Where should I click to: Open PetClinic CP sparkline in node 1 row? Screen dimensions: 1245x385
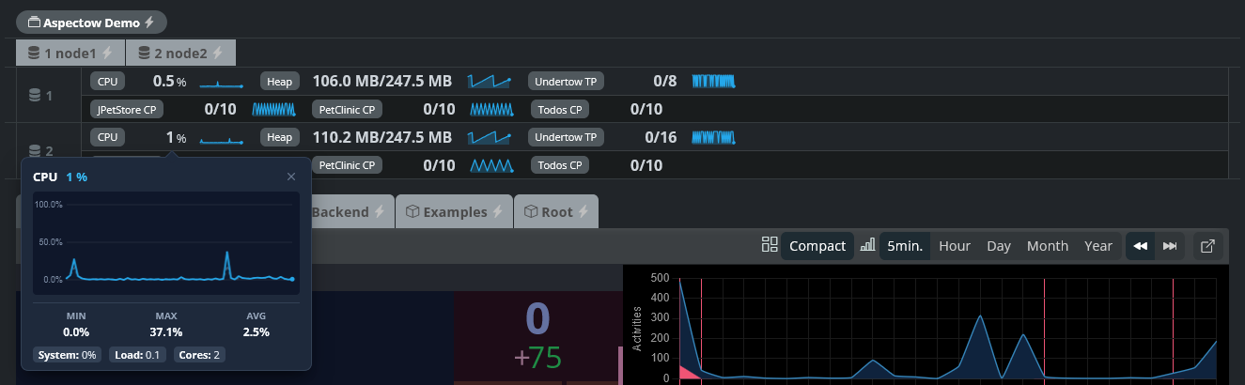492,110
